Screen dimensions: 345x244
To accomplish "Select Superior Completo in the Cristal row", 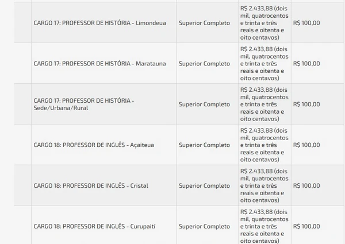I will coord(204,185).
